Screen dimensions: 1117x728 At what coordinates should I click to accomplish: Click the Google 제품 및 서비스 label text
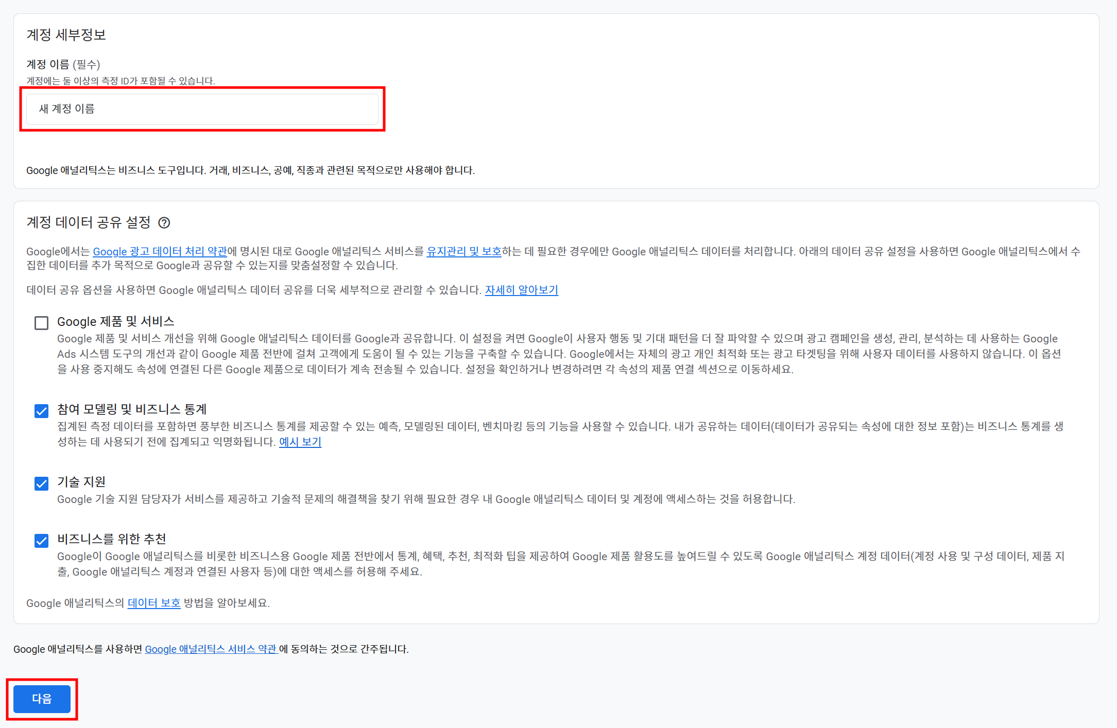click(x=115, y=321)
